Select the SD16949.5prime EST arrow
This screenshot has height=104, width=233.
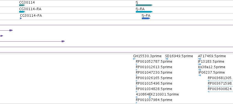(167, 59)
